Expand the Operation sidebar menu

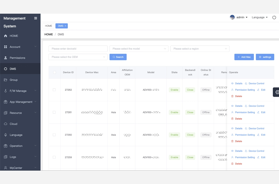coord(20,146)
